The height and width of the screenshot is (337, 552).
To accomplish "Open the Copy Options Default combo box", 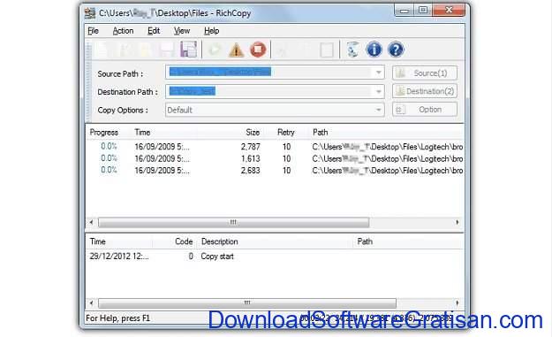I will pyautogui.click(x=275, y=110).
